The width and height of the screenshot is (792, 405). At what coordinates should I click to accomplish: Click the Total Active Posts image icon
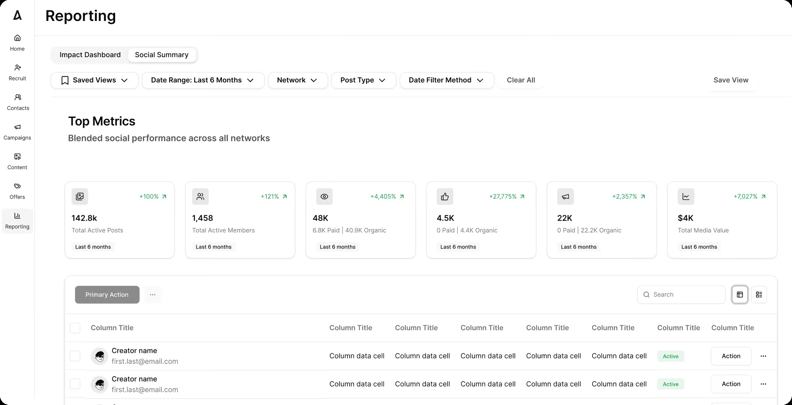(80, 196)
